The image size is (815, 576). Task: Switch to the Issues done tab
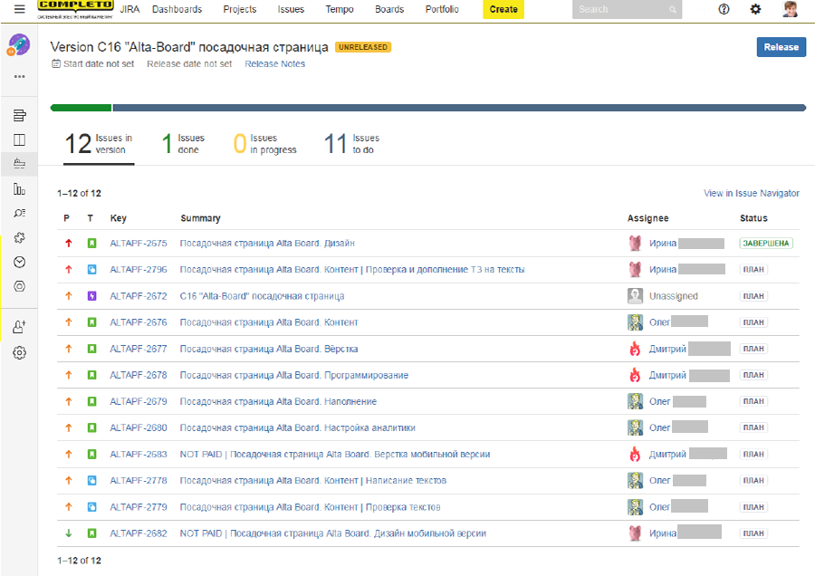click(183, 144)
